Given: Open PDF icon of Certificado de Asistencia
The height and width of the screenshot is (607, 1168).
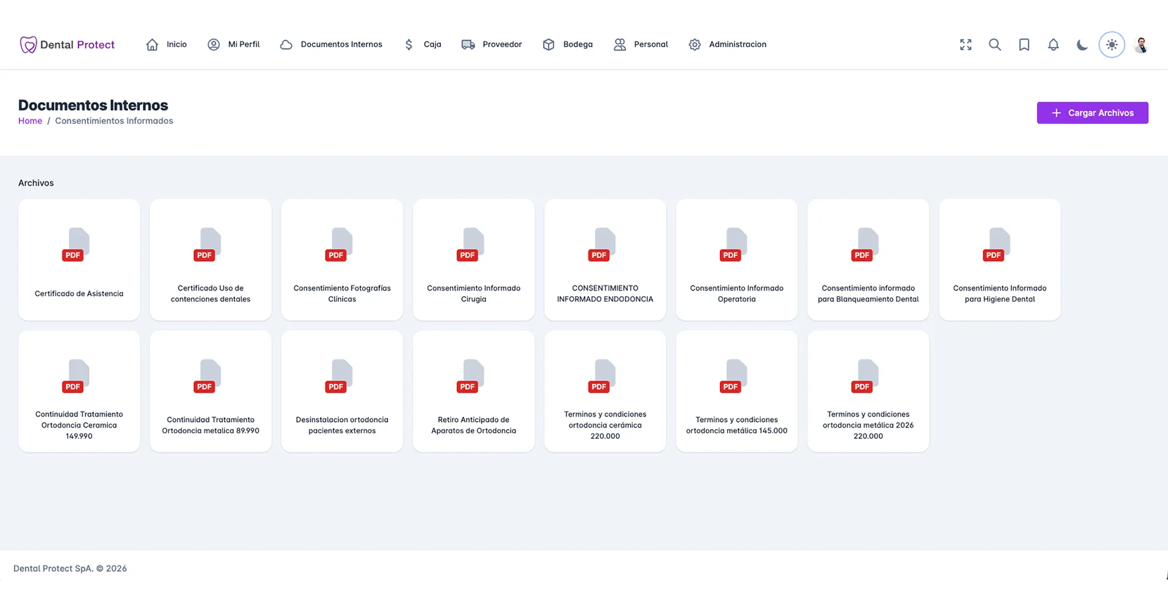Looking at the screenshot, I should 76,245.
